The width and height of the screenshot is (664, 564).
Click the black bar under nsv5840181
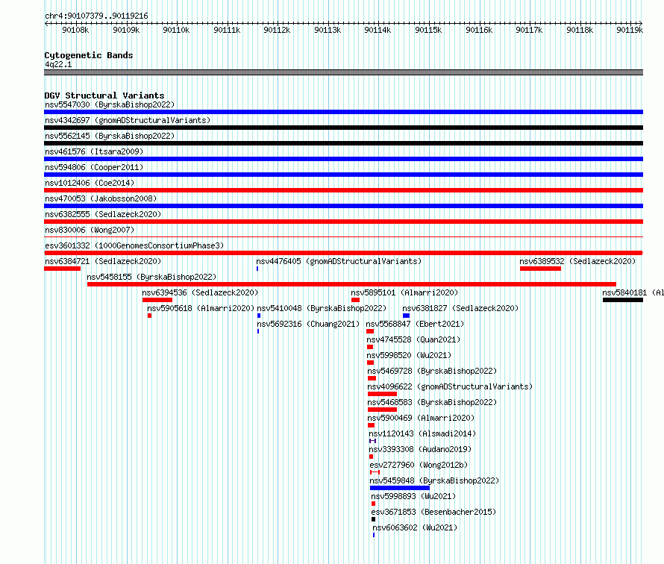pyautogui.click(x=623, y=300)
